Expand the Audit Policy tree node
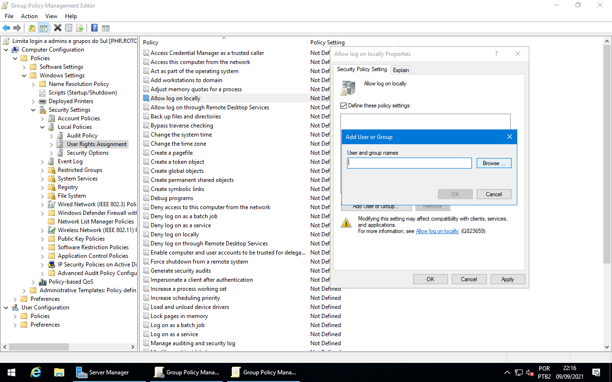The width and height of the screenshot is (612, 382). [x=52, y=136]
